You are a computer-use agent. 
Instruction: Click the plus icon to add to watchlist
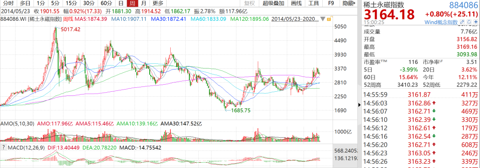pos(476,22)
